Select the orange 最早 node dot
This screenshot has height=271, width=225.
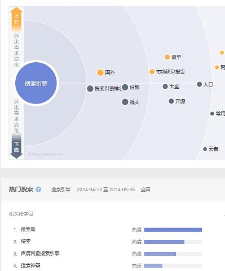coord(167,57)
